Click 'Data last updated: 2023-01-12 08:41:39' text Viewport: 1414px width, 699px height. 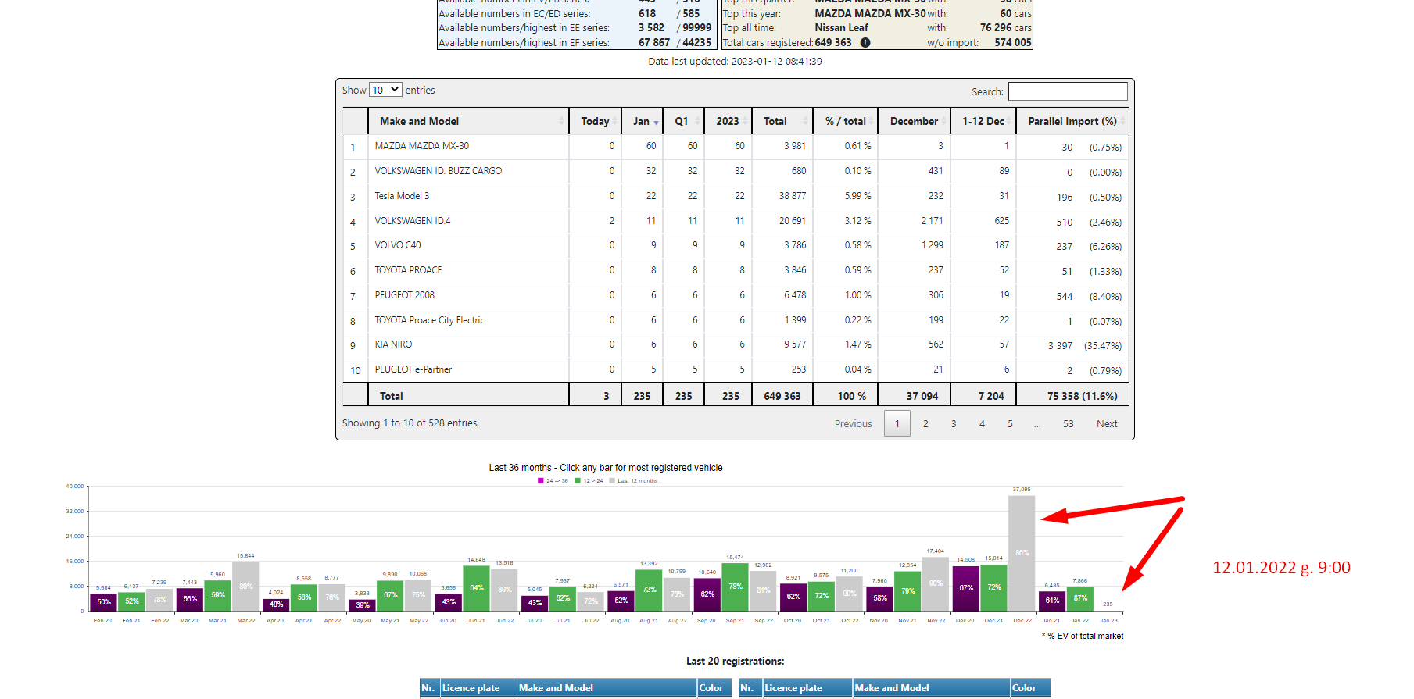coord(735,62)
